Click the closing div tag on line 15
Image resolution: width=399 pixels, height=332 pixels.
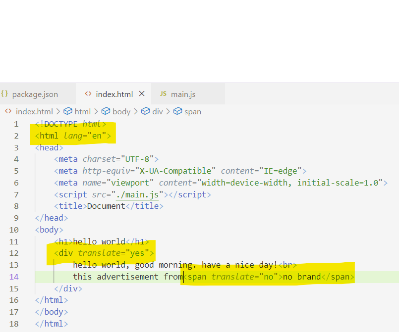coord(68,288)
